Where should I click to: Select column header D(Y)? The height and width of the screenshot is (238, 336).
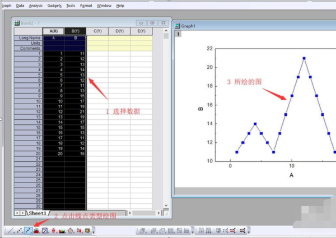coord(120,31)
